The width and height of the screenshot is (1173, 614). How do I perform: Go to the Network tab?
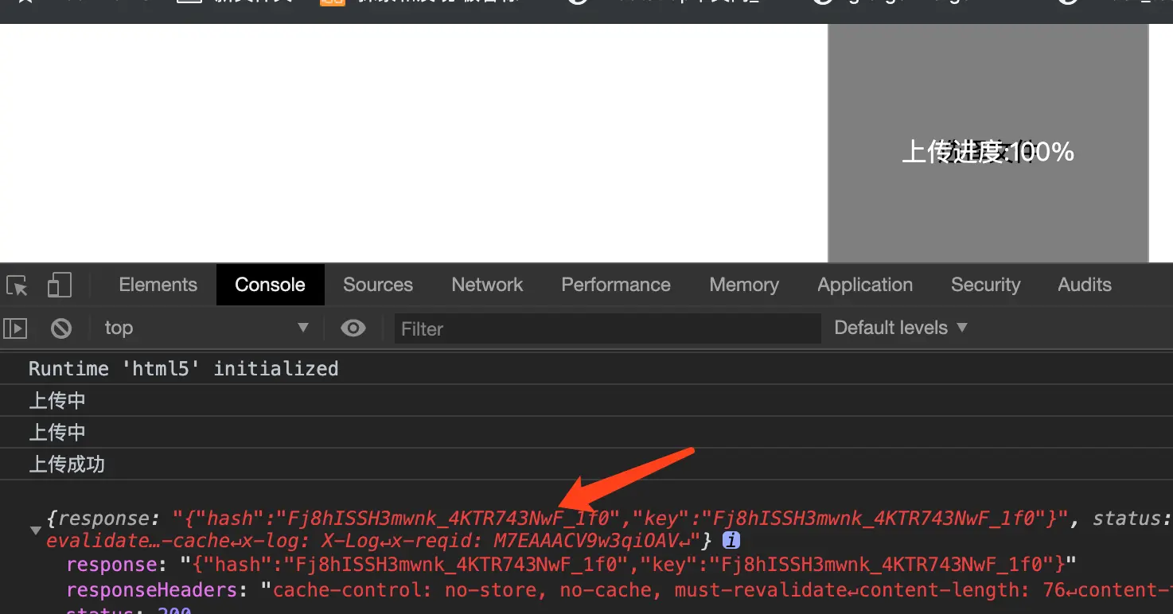pyautogui.click(x=487, y=285)
